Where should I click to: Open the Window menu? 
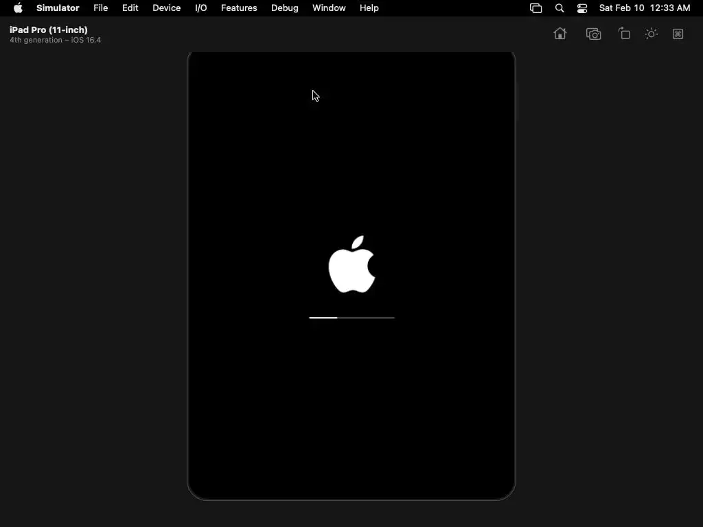(329, 8)
